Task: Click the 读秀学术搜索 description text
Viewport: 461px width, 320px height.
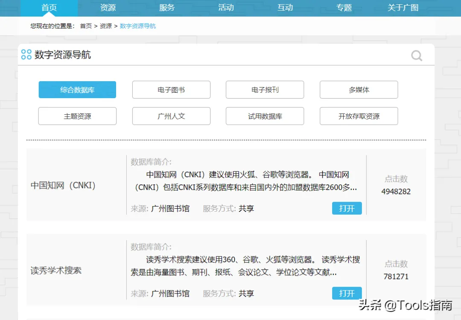Action: coord(245,266)
